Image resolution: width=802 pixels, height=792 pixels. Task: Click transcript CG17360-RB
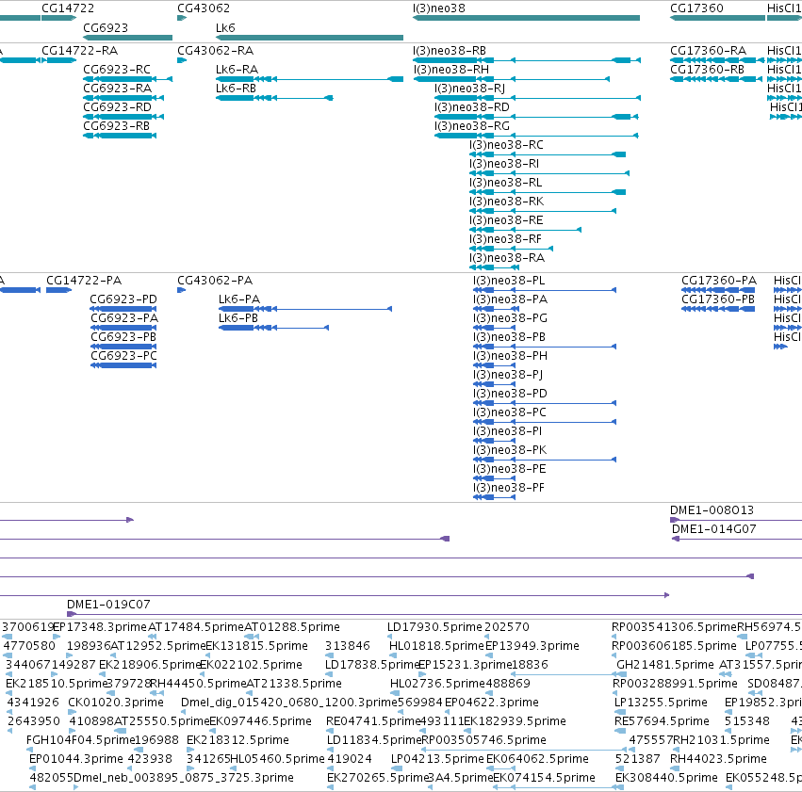pos(708,70)
